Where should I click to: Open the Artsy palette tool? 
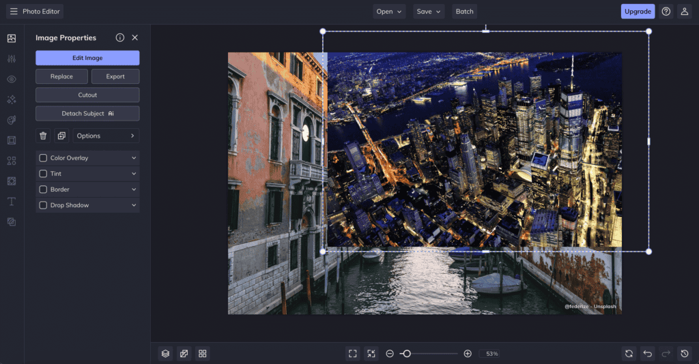12,120
